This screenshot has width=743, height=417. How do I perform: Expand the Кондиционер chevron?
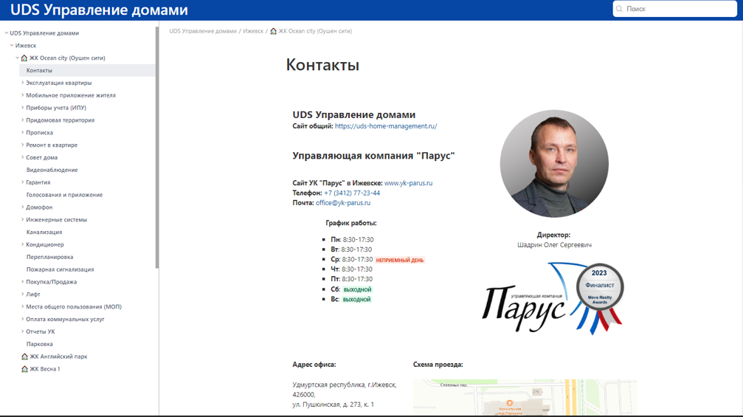pos(22,244)
